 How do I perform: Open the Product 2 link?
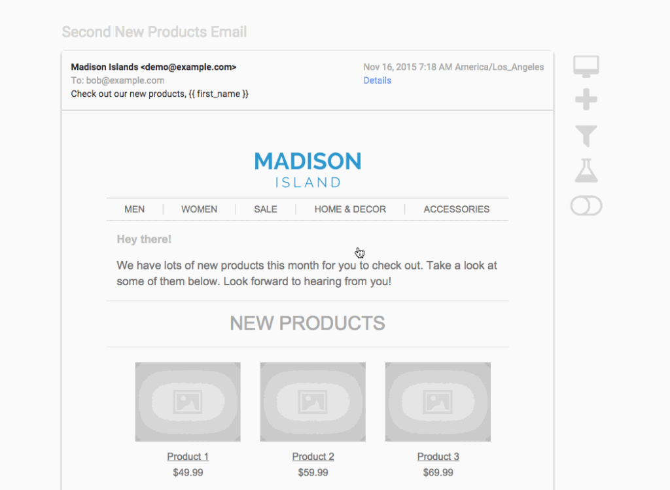(313, 457)
